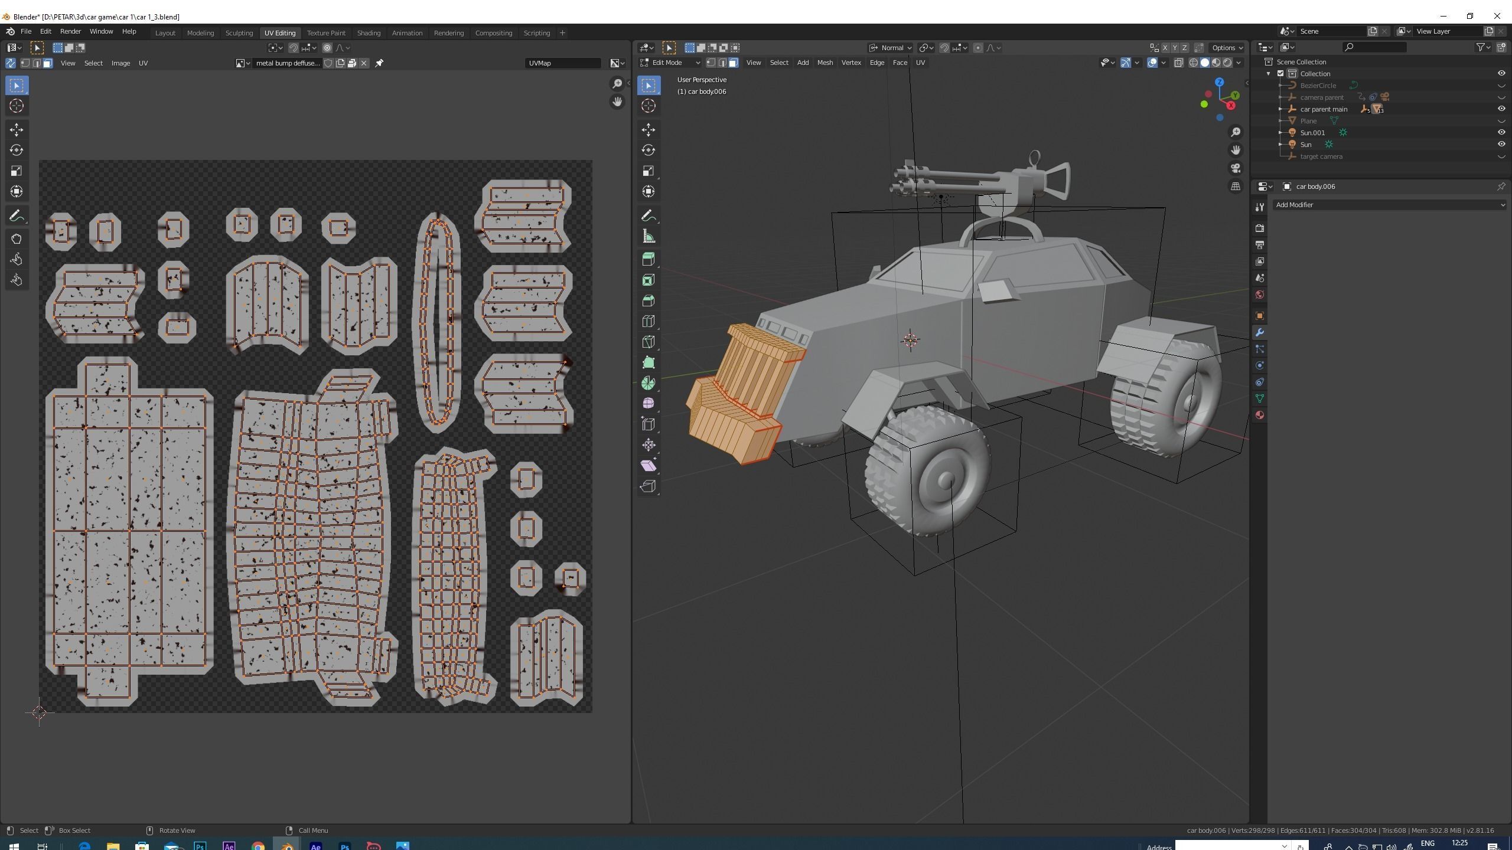
Task: Activate the Shear tool
Action: point(648,466)
